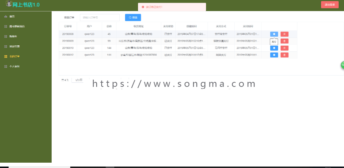Click the pay icon for order 20190012
Screen dimensions: 344x168
[274, 55]
